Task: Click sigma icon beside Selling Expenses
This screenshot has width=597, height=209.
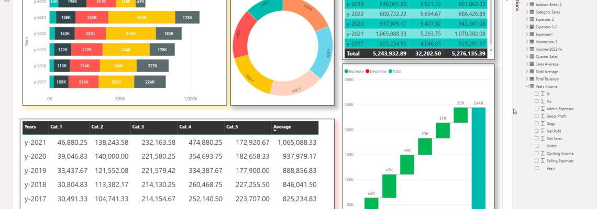Action: click(543, 161)
